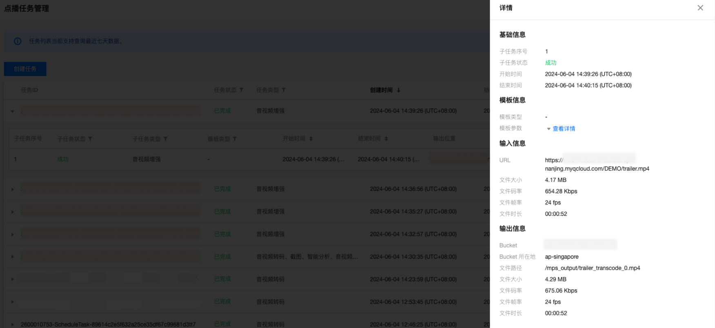Screen dimensions: 715x328
Task: Click the subtask start time 14:39:26 cell
Action: (x=313, y=159)
